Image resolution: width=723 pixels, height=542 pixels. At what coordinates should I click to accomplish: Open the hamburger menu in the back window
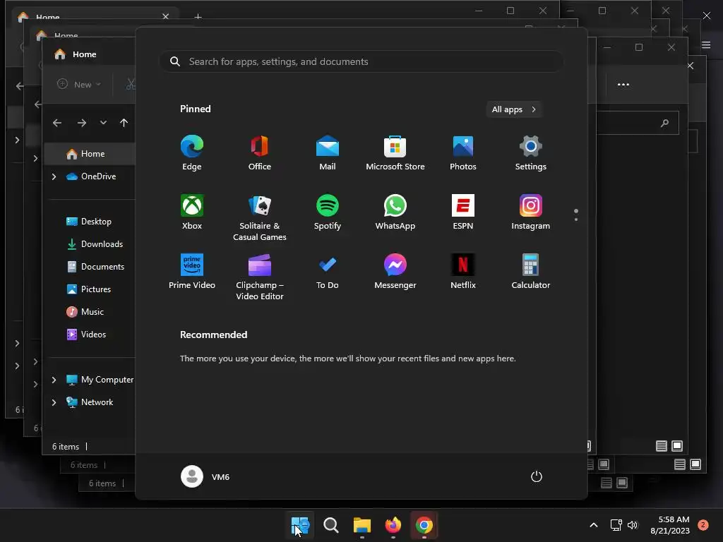(x=706, y=44)
